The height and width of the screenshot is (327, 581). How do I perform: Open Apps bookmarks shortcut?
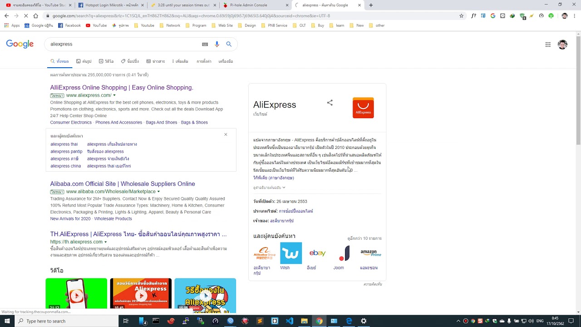[12, 25]
